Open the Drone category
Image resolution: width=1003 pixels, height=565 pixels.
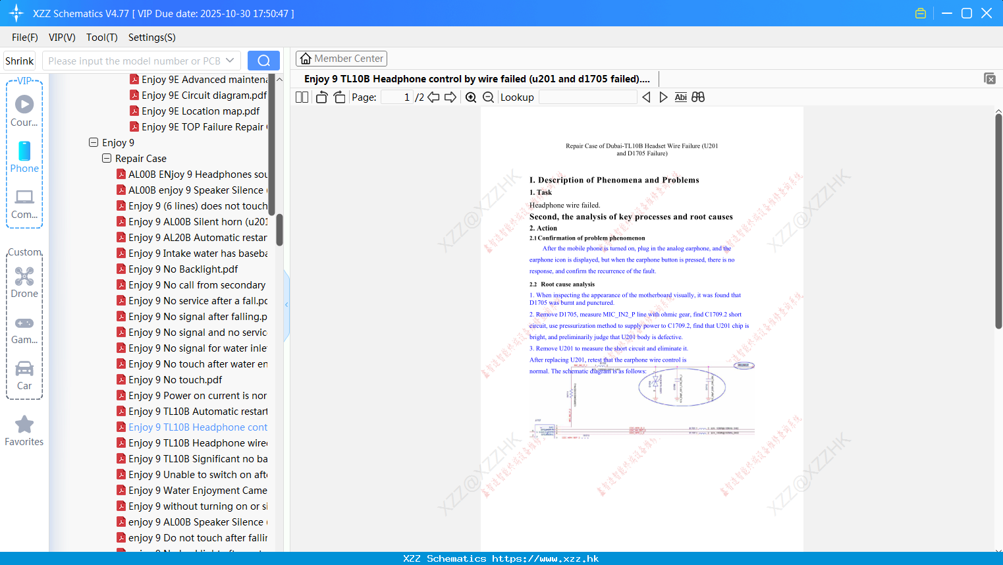tap(24, 282)
